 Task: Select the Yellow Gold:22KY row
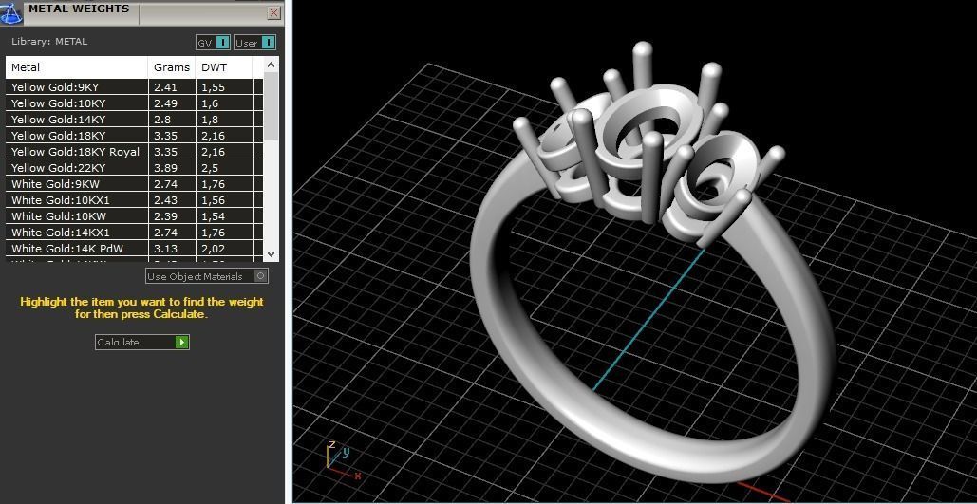click(135, 168)
